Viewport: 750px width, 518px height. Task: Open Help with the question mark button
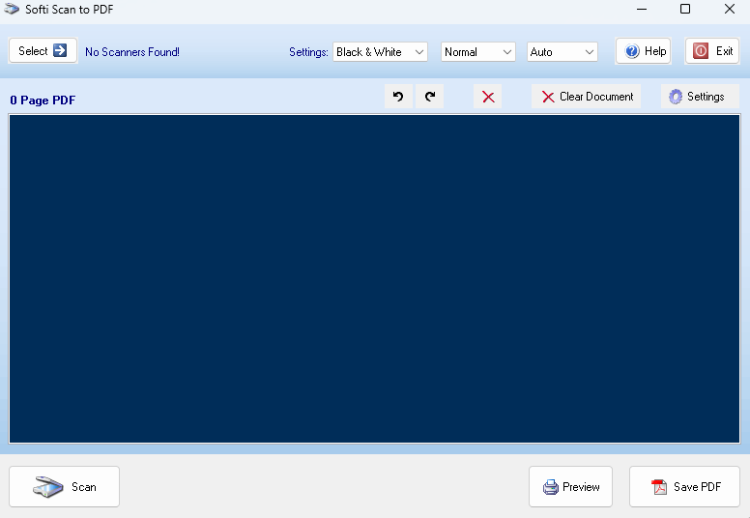click(x=644, y=51)
